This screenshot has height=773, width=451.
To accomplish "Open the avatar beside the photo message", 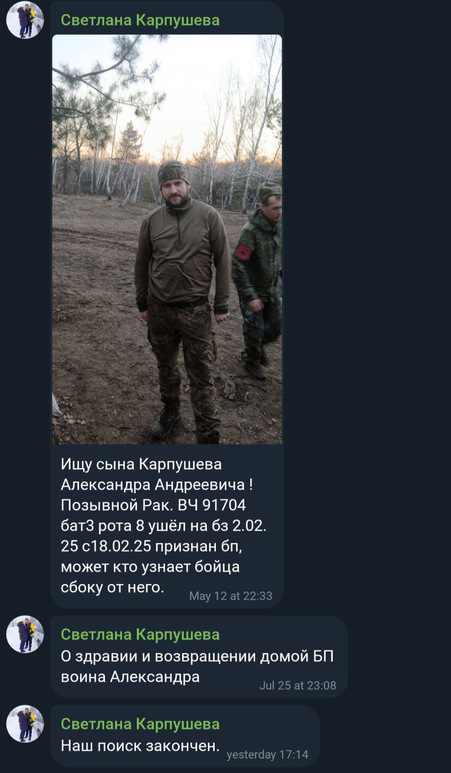I will point(25,20).
